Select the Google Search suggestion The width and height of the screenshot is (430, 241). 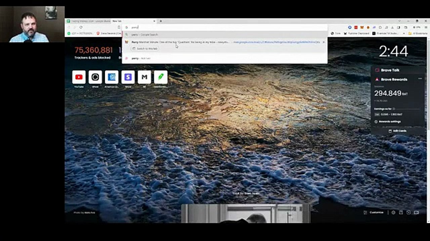(x=225, y=34)
